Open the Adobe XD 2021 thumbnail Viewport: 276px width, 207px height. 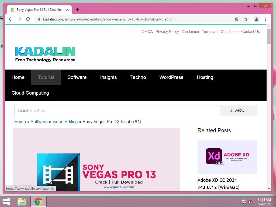point(227,157)
